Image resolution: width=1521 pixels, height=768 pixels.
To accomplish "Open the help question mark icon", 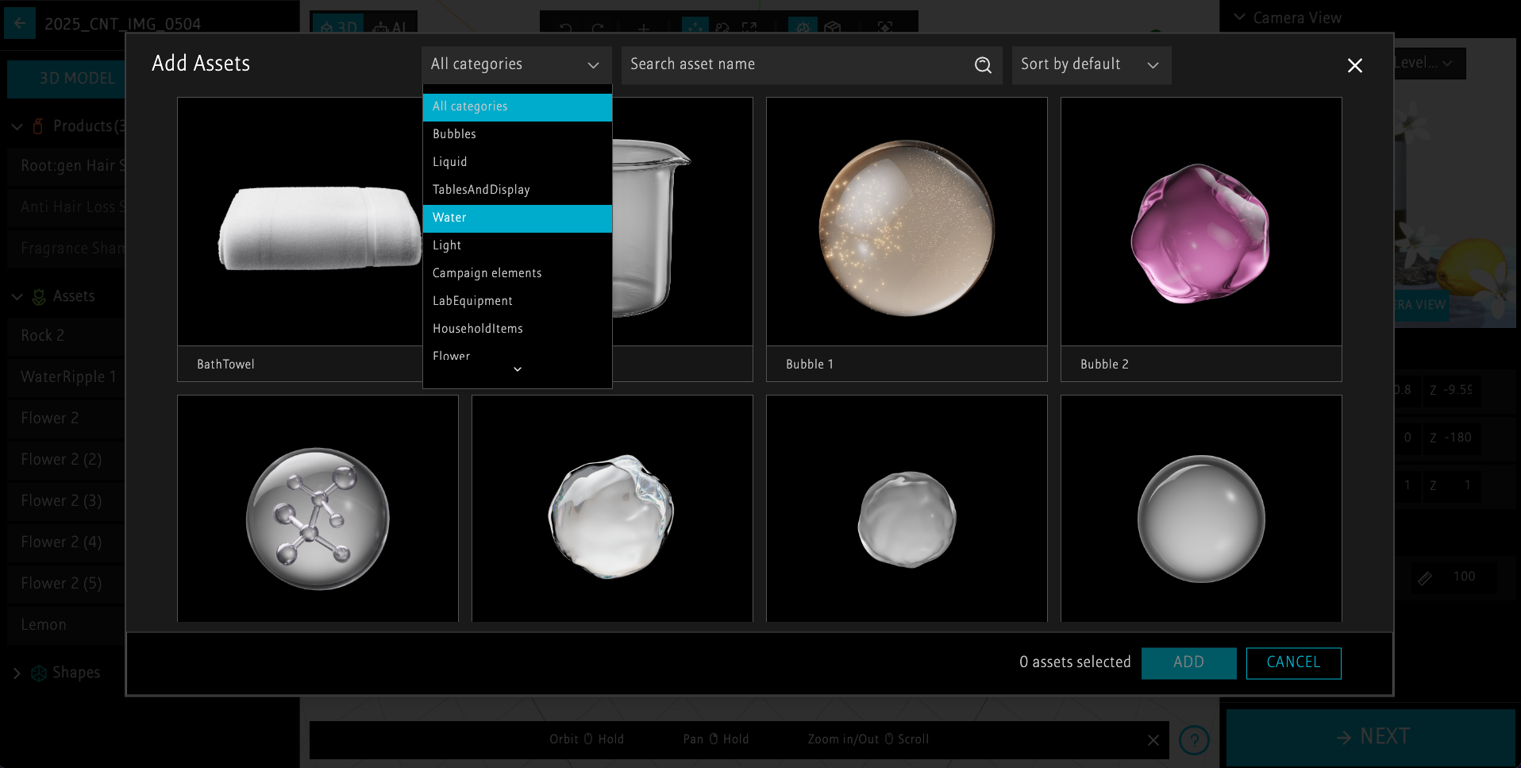I will coord(1194,740).
